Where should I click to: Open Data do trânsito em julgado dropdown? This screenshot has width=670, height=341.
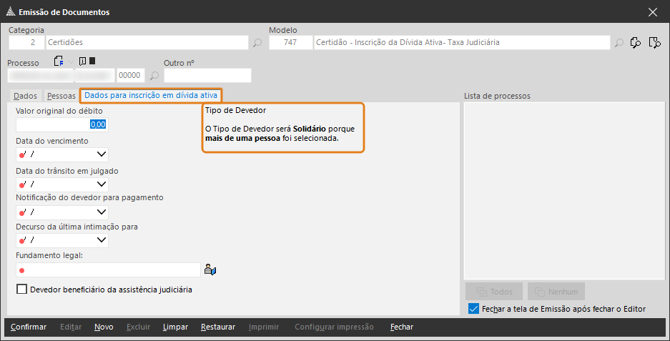pos(102,184)
